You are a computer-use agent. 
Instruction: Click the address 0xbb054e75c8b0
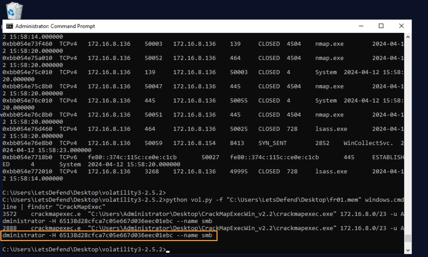[x=27, y=86]
